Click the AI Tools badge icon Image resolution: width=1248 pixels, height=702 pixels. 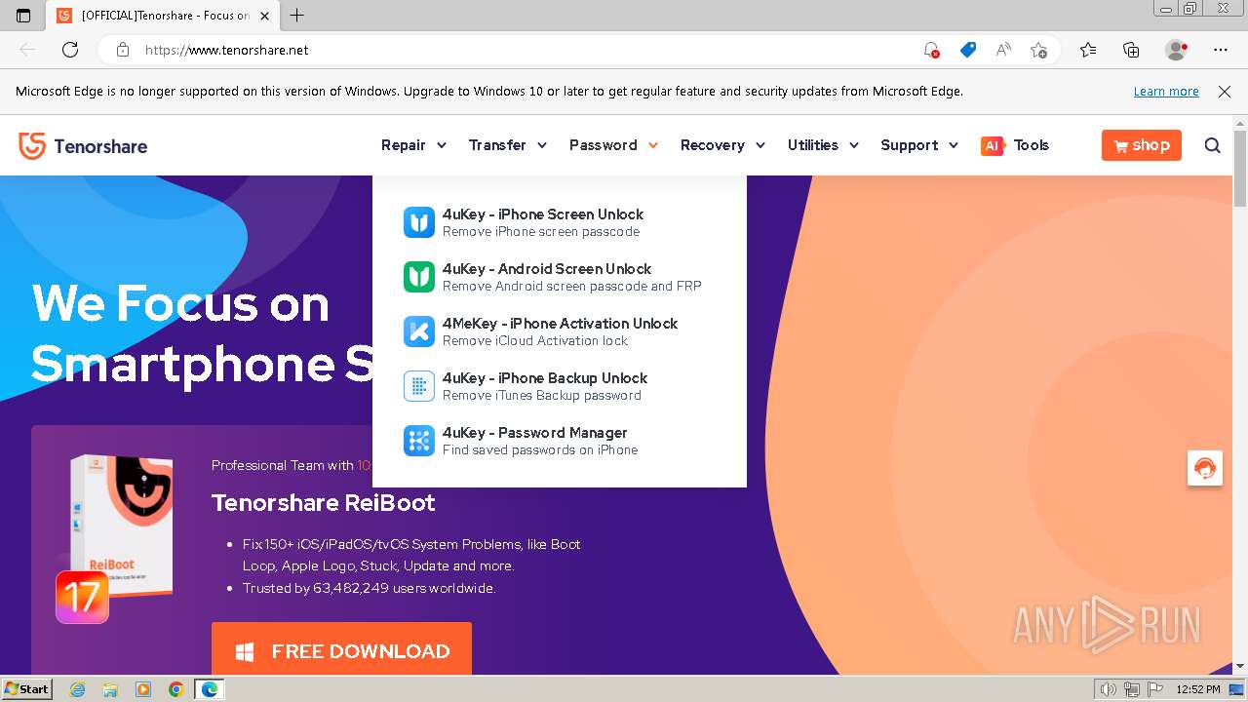[993, 145]
